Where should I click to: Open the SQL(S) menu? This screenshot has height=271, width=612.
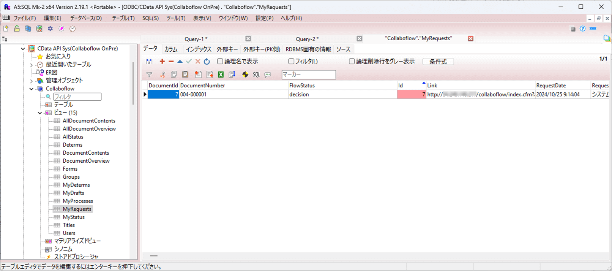pyautogui.click(x=150, y=18)
